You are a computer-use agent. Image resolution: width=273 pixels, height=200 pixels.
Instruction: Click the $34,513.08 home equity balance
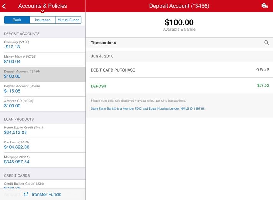point(15,133)
